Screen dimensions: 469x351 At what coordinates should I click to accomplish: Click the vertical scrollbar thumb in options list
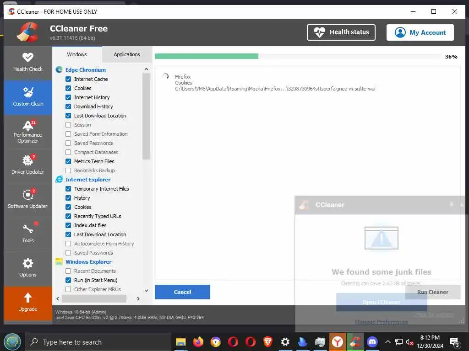coord(146,117)
